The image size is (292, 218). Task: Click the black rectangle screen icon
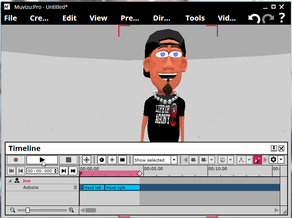pos(122,160)
